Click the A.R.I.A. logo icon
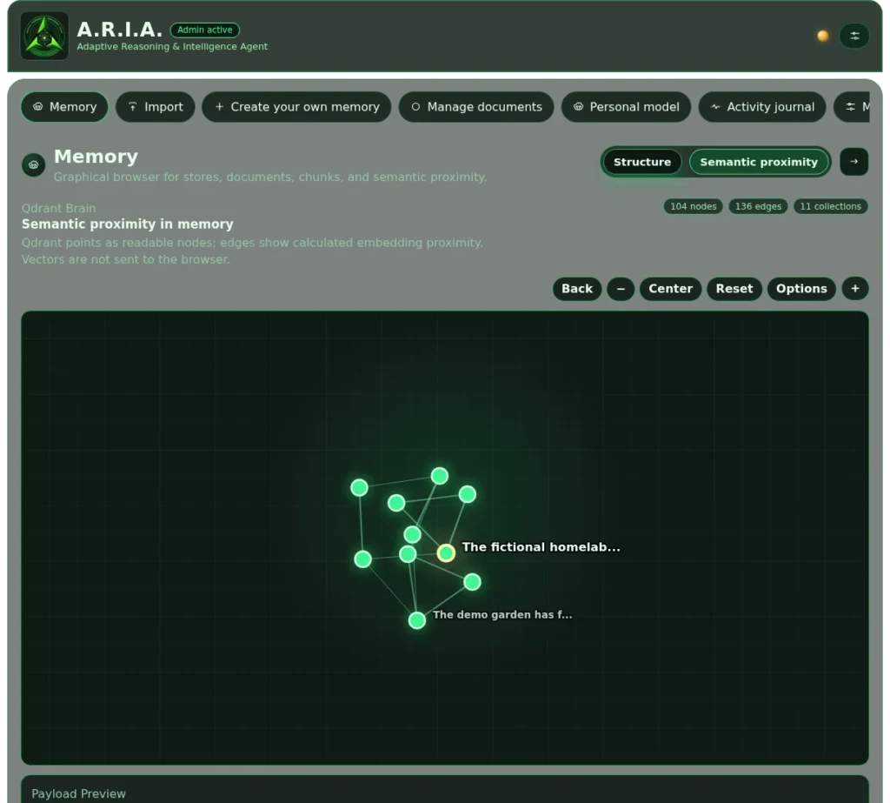 point(44,36)
